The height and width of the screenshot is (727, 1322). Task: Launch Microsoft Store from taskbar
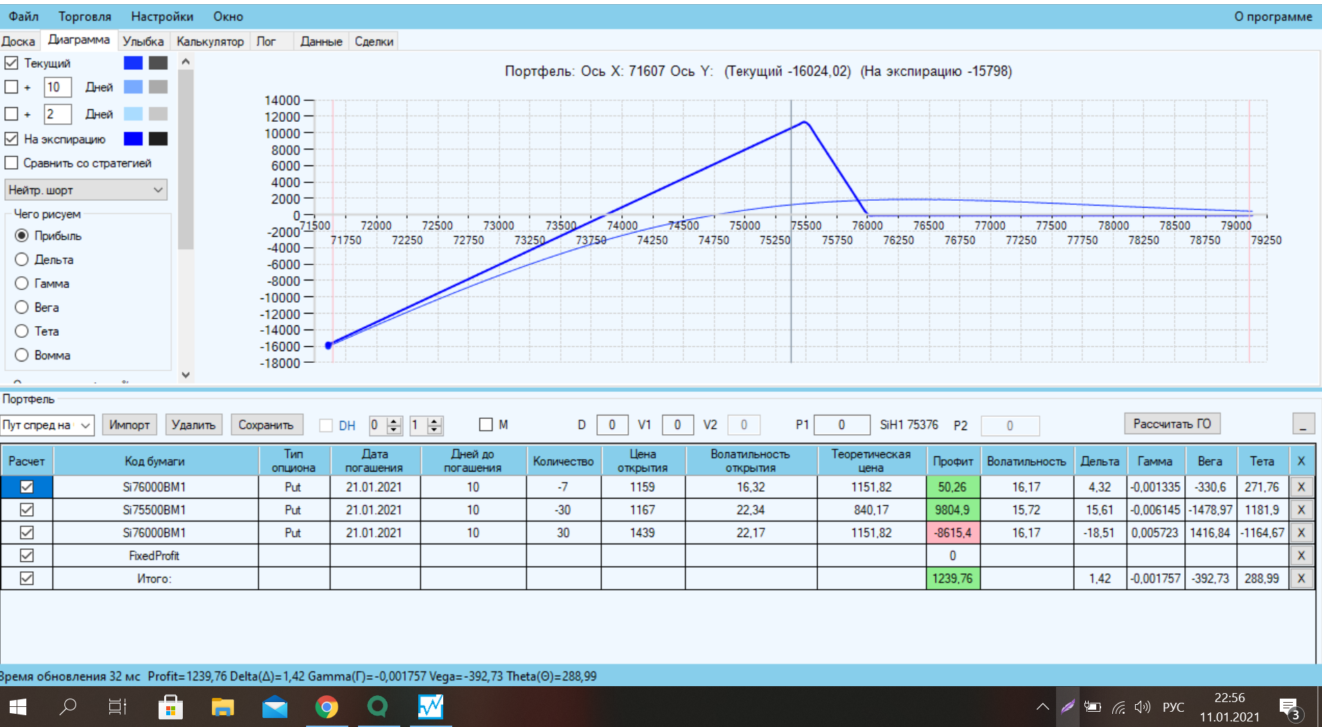170,707
